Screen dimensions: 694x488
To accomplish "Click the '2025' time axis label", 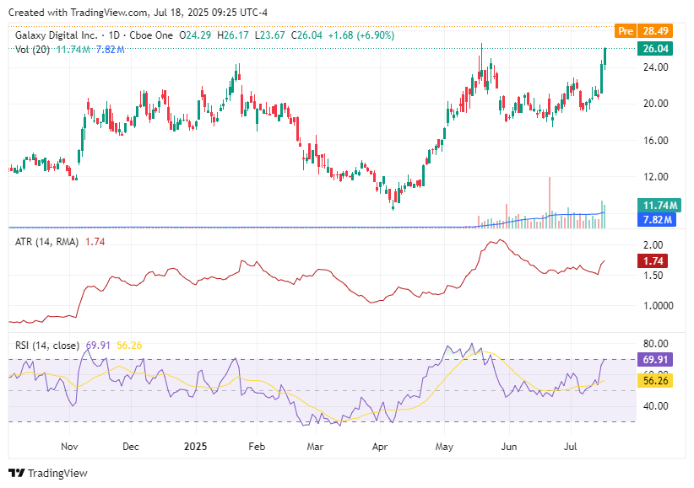I will [x=195, y=447].
